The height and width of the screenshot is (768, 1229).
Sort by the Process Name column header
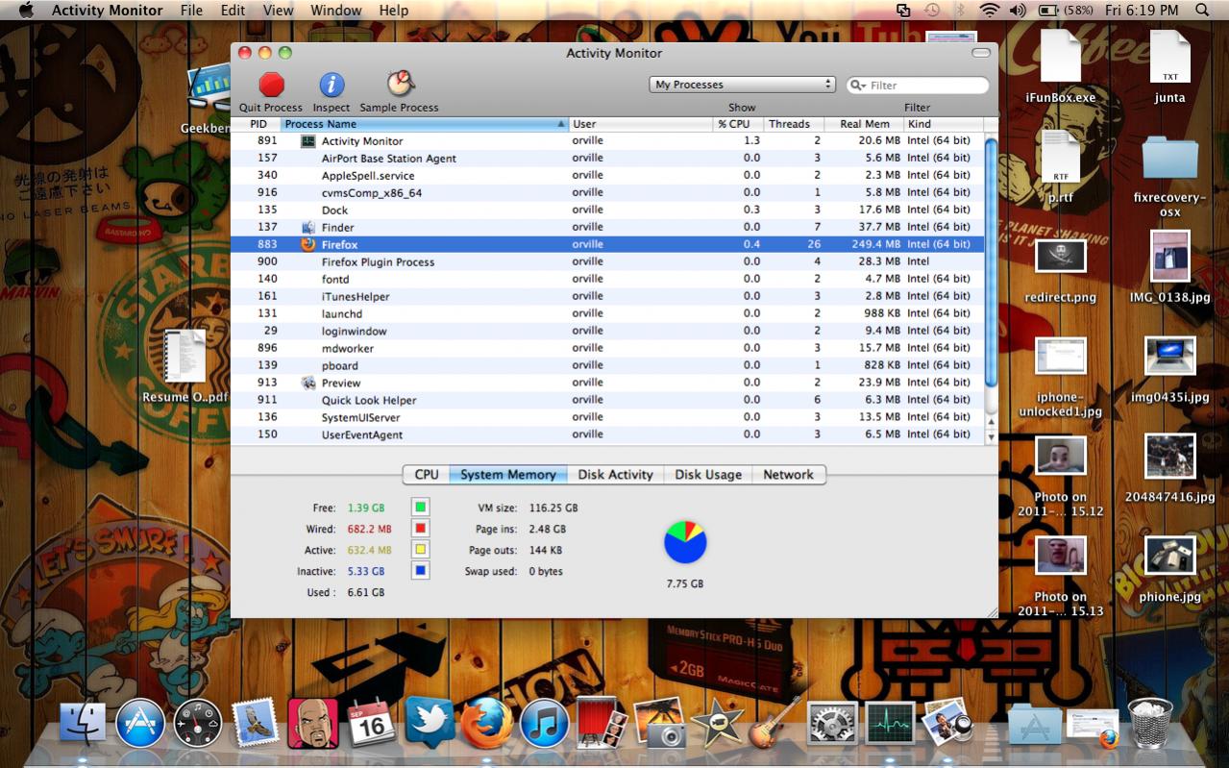pyautogui.click(x=425, y=124)
